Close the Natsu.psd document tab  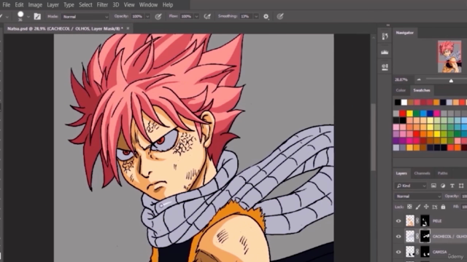coord(128,28)
